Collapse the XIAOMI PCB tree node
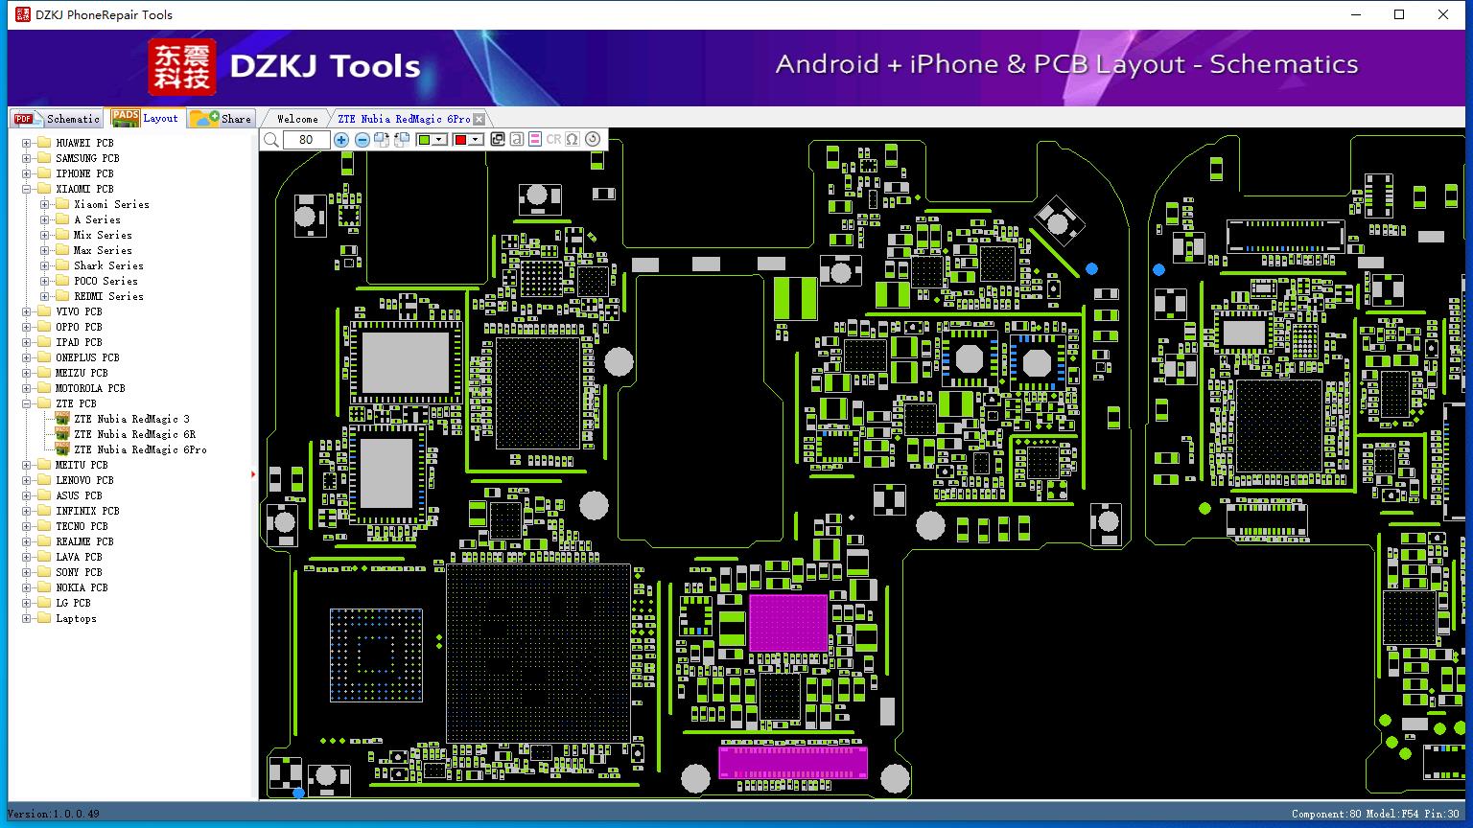 coord(27,189)
